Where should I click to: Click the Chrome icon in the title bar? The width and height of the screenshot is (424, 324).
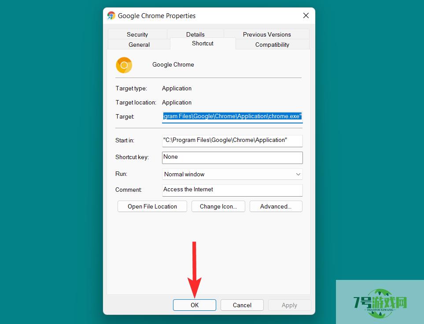(111, 16)
